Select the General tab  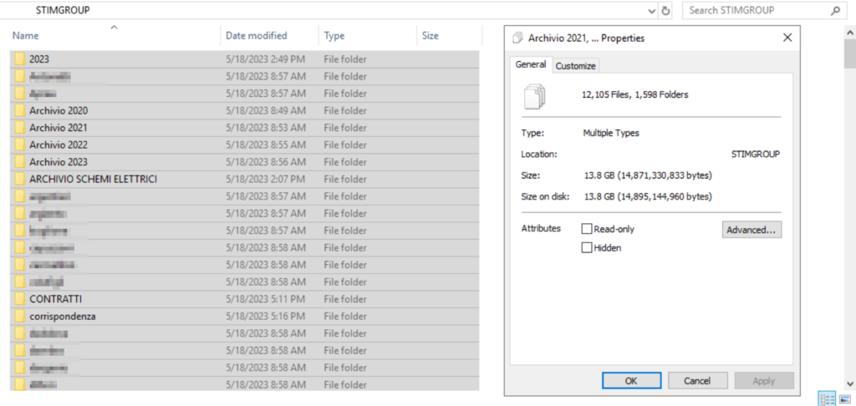[531, 64]
